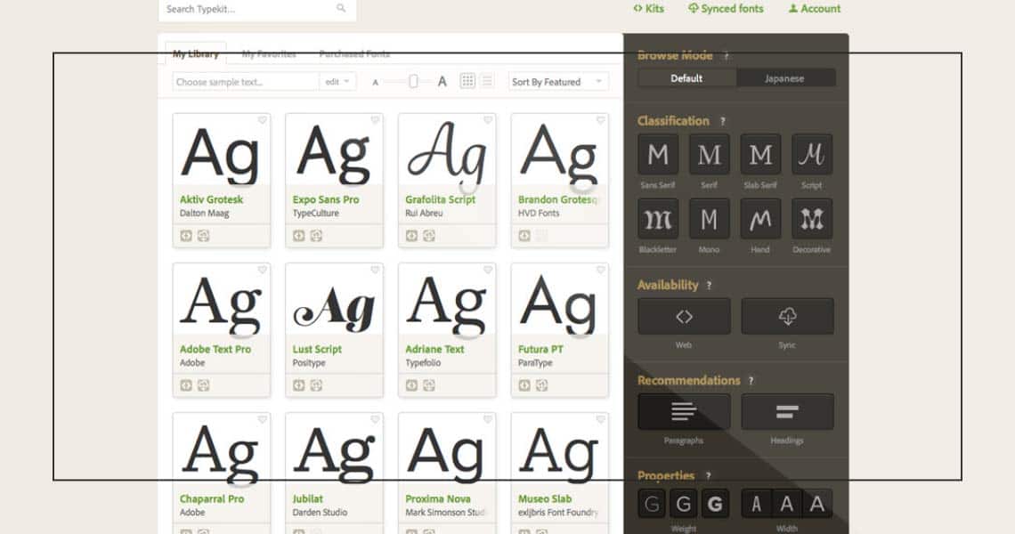Toggle the Paragraphs recommendation filter
Viewport: 1015px width, 534px height.
pyautogui.click(x=684, y=412)
